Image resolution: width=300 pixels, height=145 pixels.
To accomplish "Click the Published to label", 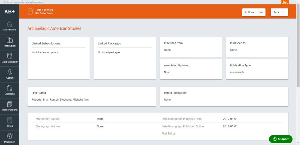I will pos(238,43).
